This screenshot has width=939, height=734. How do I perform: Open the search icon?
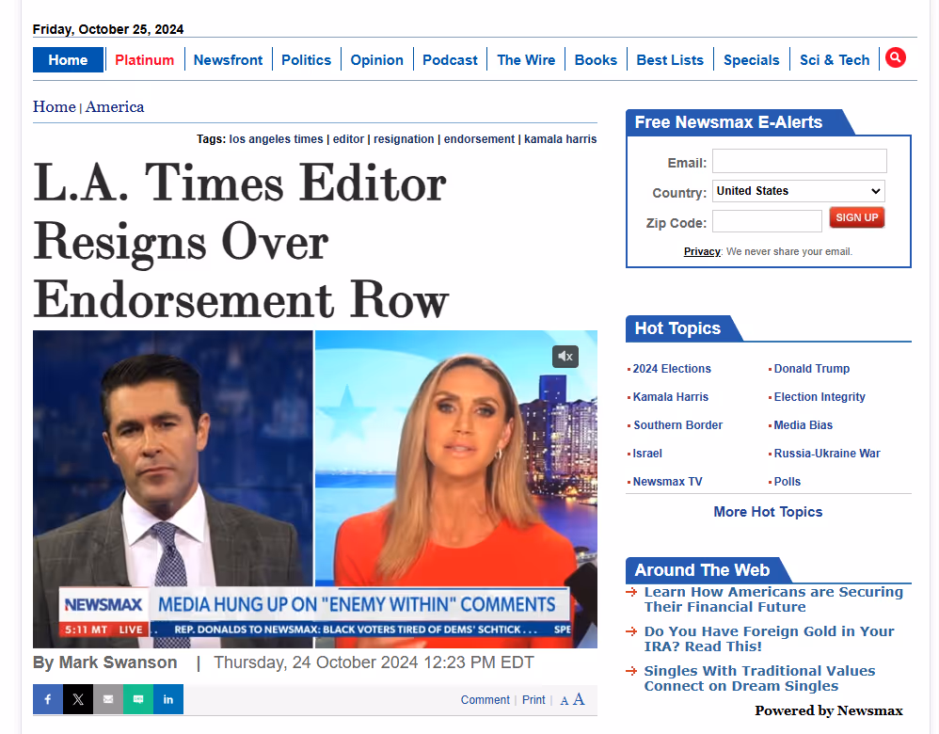[895, 57]
